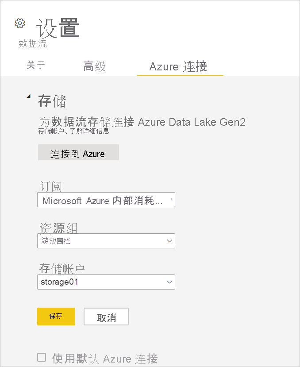300x367 pixels.
Task: Select the Azure 连接 tab
Action: pyautogui.click(x=178, y=66)
